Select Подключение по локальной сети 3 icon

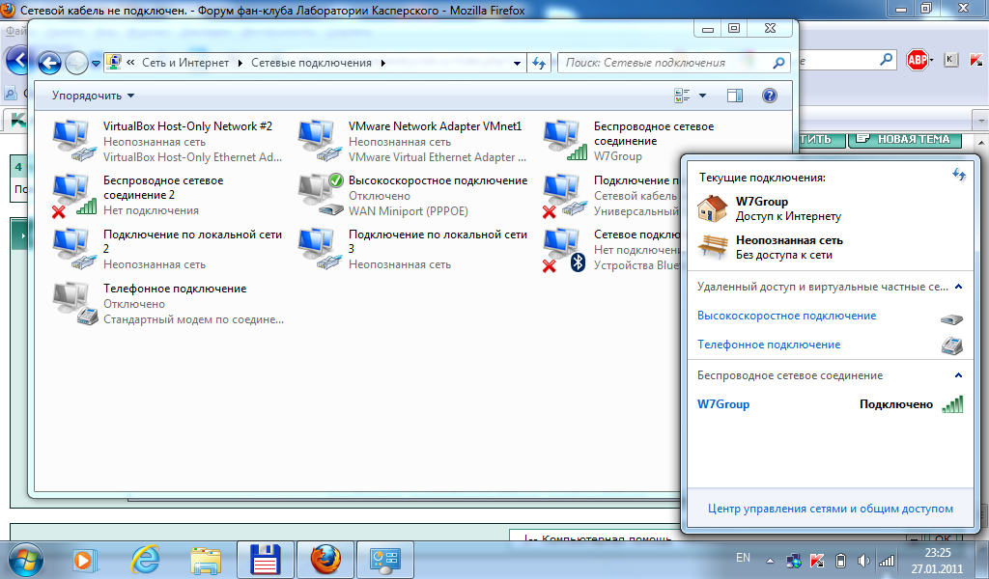click(319, 250)
